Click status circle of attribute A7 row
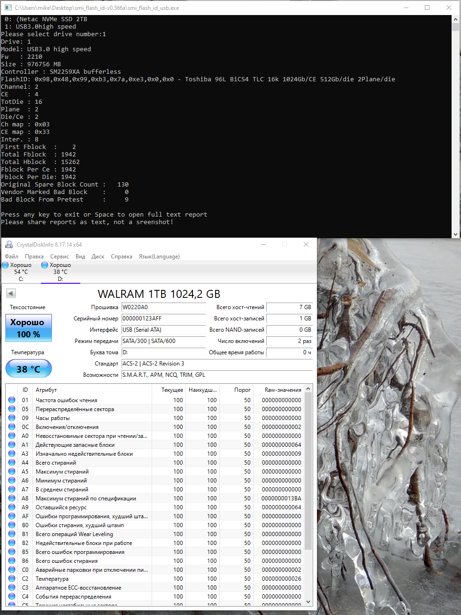 coord(12,489)
